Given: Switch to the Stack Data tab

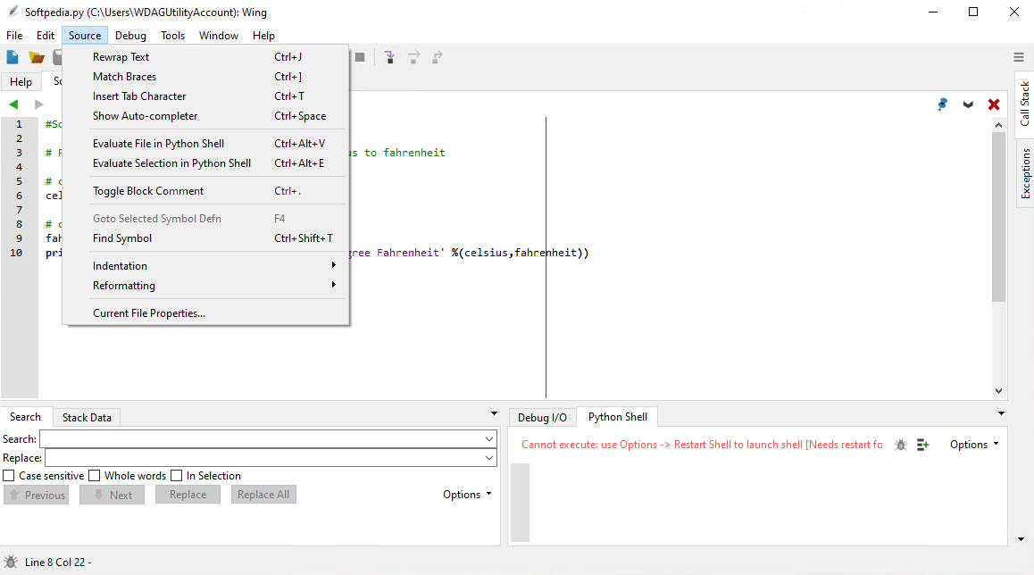Looking at the screenshot, I should click(x=87, y=417).
